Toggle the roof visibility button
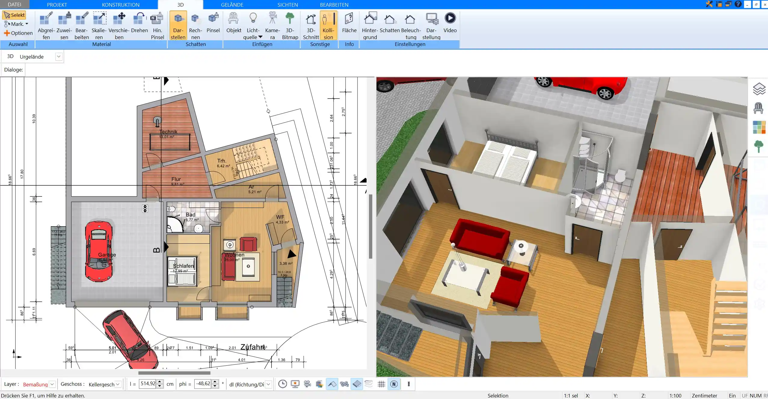 tap(332, 384)
